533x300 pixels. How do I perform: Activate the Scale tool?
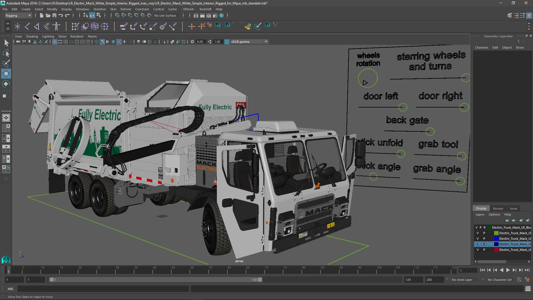6,94
